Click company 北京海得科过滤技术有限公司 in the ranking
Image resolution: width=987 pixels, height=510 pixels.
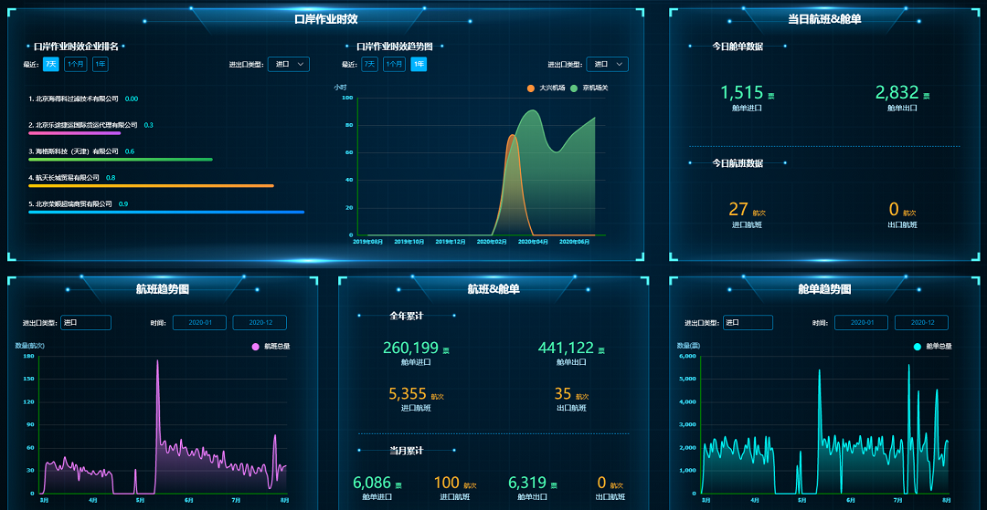click(76, 99)
